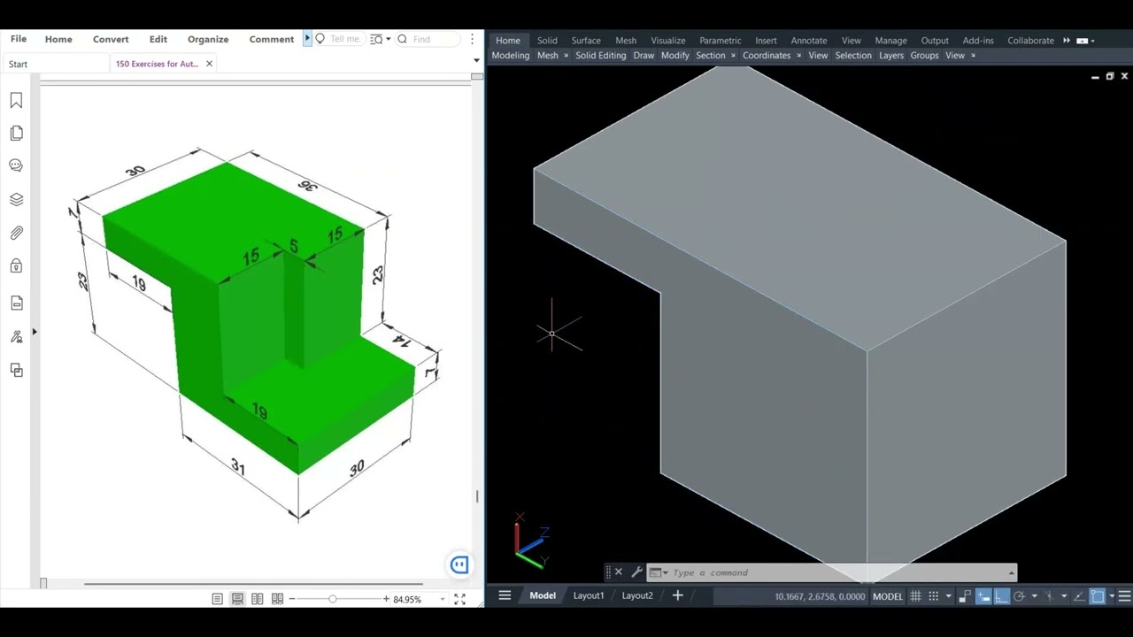Click the AutoCAD customize command line wrench
This screenshot has width=1133, height=637.
636,572
